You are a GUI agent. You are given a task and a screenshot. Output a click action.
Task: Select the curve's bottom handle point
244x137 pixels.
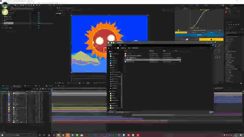pyautogui.click(x=198, y=28)
